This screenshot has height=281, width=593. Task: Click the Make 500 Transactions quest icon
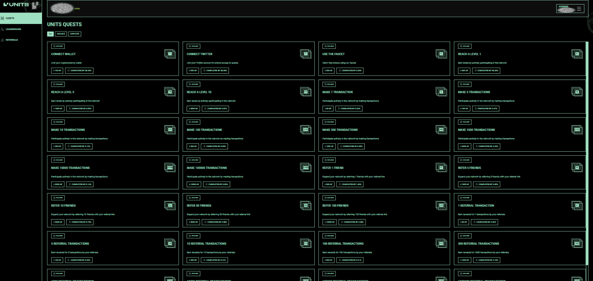(x=441, y=130)
